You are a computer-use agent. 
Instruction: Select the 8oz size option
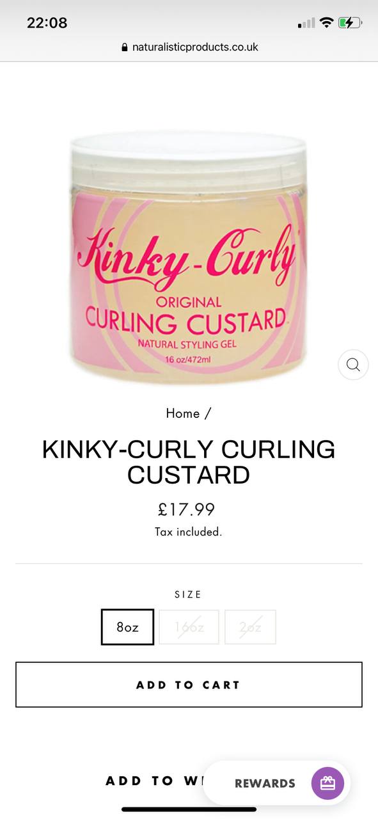pos(127,627)
